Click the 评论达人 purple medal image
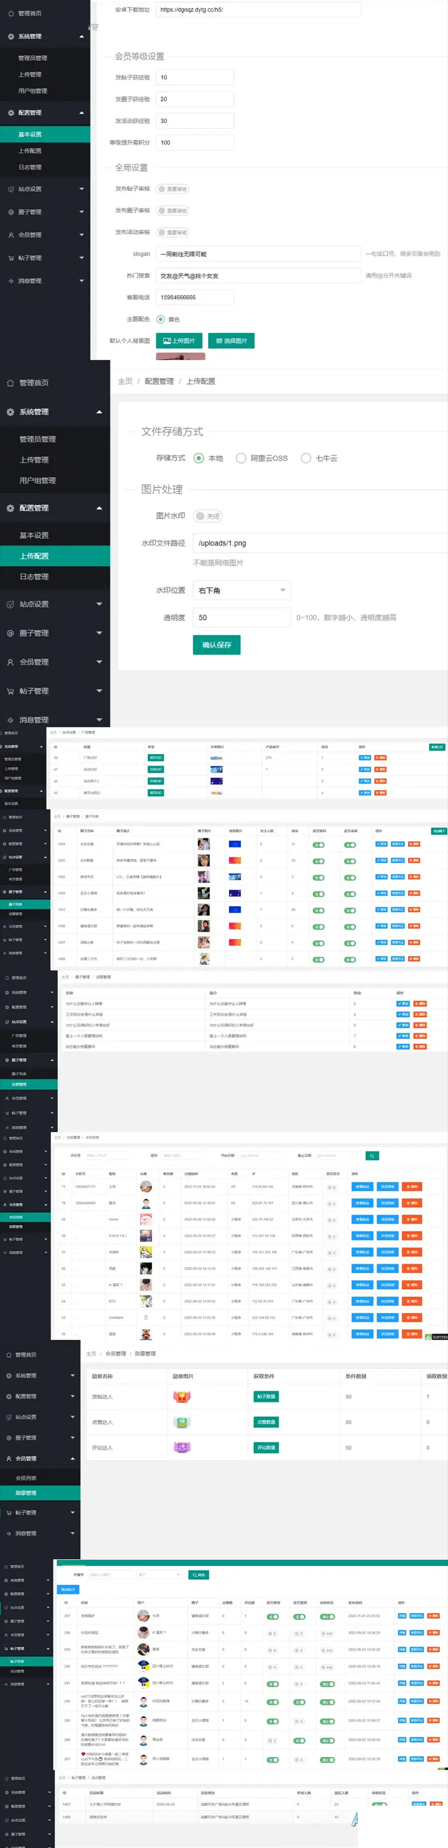Screen dimensions: 448x1848 182,1448
